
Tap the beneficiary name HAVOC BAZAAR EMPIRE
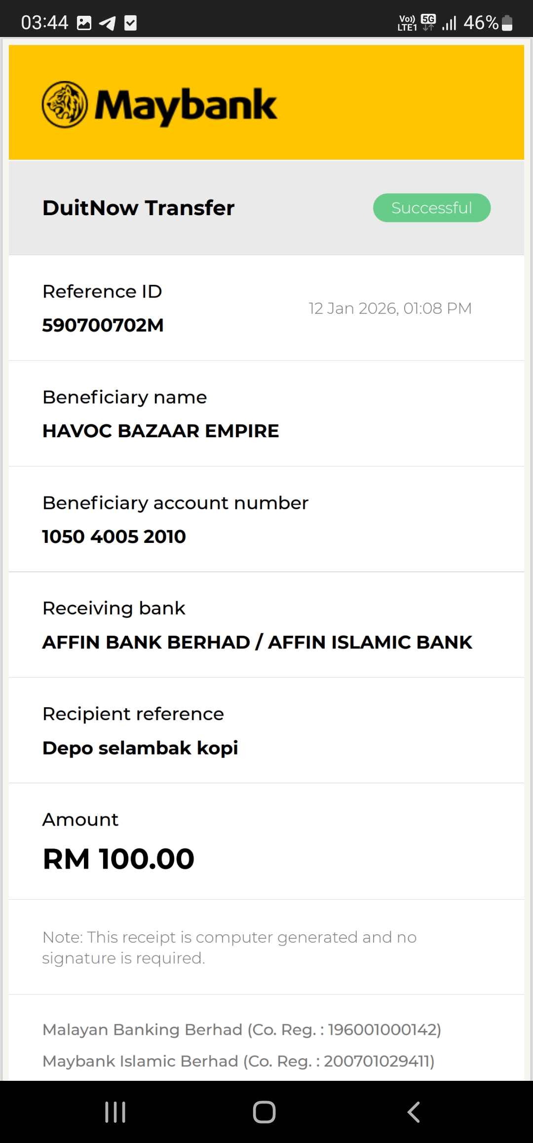(160, 431)
